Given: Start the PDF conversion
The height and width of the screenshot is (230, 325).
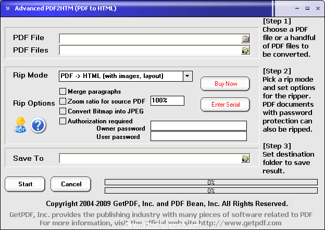Looking at the screenshot, I should pos(25,184).
